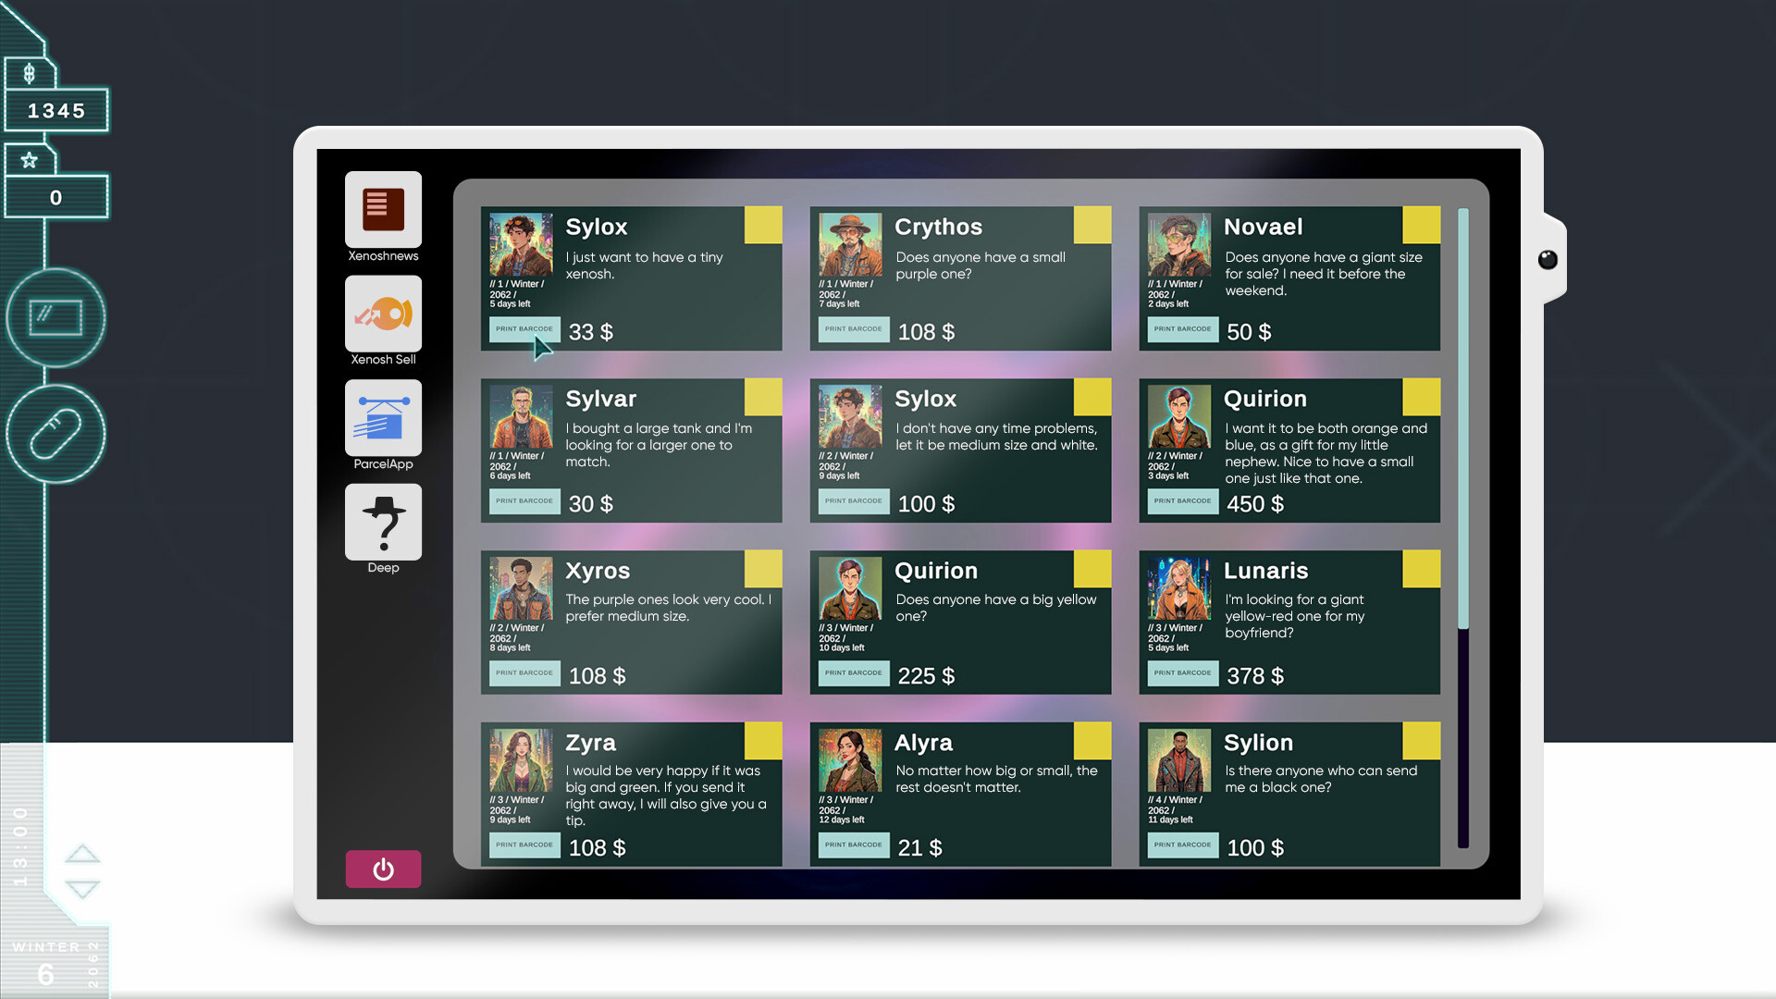Screen dimensions: 1776x999
Task: Toggle the yellow bookmark on Sylox's tiny xenosh request
Action: coord(762,224)
